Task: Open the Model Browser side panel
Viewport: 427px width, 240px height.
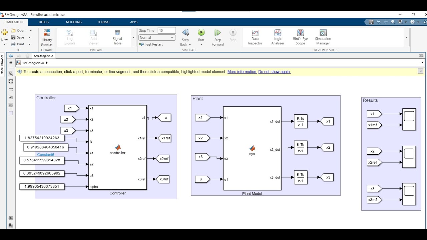Action: tap(2, 65)
